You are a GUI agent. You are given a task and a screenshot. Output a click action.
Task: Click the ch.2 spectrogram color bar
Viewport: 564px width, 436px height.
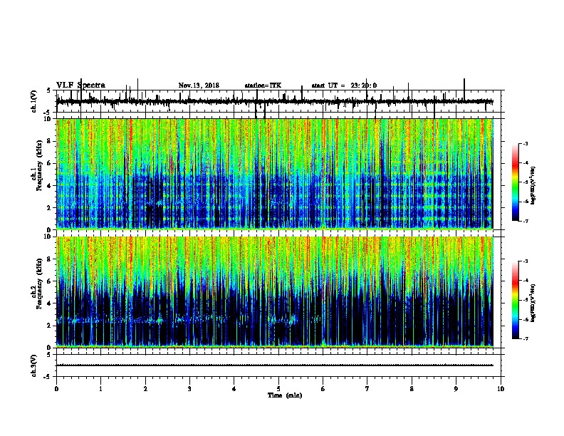tap(516, 300)
